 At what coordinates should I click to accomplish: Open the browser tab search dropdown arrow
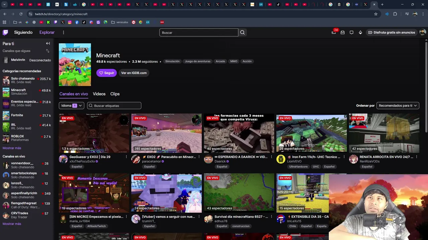(x=4, y=4)
